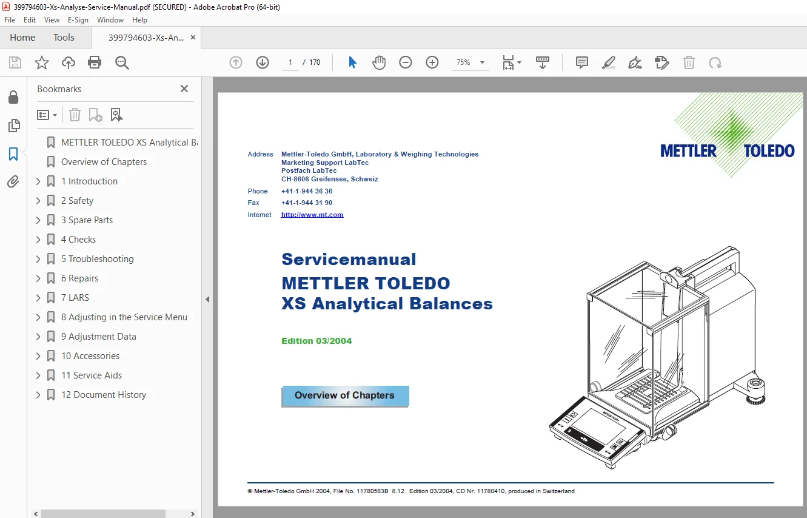Open the Help menu
This screenshot has height=518, width=807.
[139, 20]
